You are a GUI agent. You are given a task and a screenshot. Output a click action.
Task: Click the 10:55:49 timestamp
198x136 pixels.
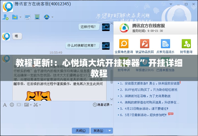coord(56,52)
